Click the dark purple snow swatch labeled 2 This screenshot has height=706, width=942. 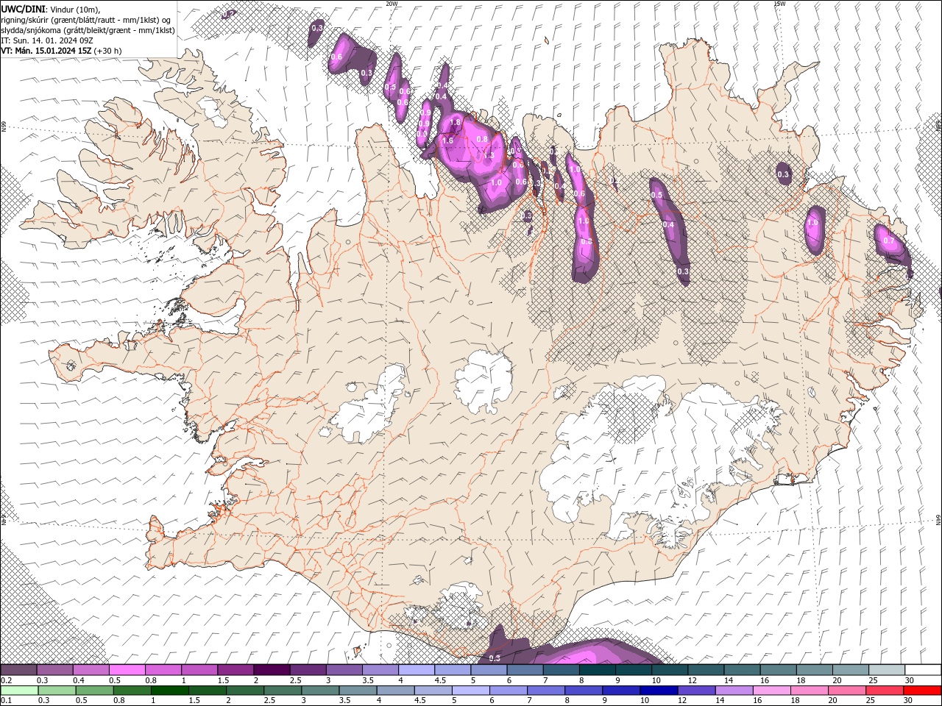[x=272, y=670]
